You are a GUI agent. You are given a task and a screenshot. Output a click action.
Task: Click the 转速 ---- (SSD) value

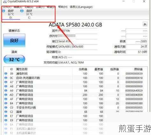click(x=137, y=41)
